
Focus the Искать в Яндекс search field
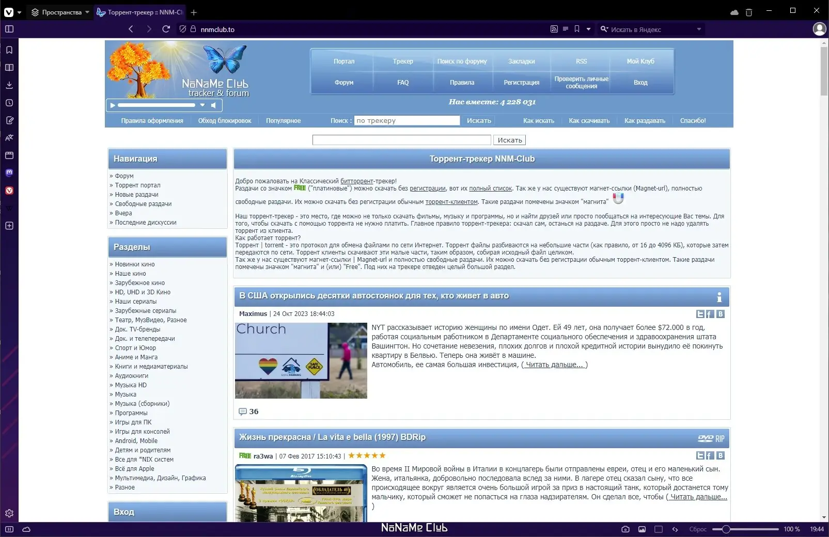click(x=652, y=29)
